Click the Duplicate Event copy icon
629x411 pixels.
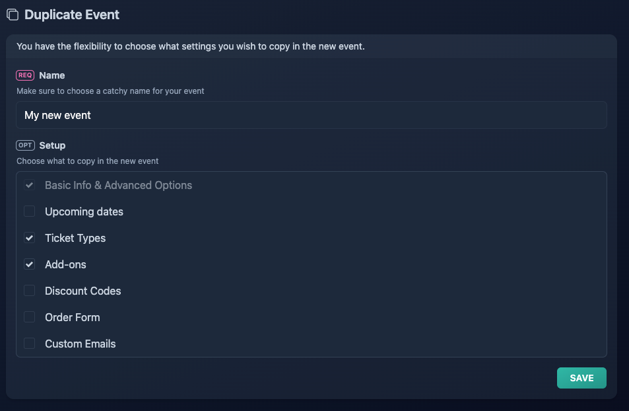point(13,15)
